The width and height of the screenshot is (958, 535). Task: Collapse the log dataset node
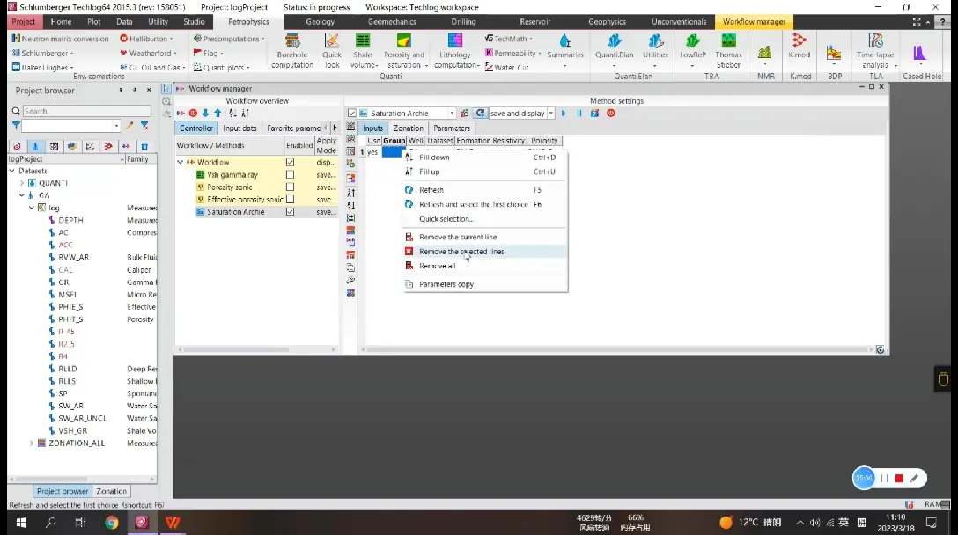pyautogui.click(x=32, y=208)
